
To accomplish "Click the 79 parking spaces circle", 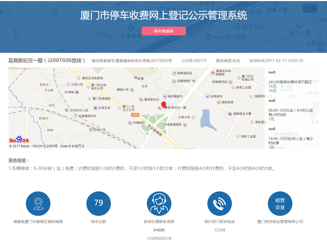I will coord(99,204).
